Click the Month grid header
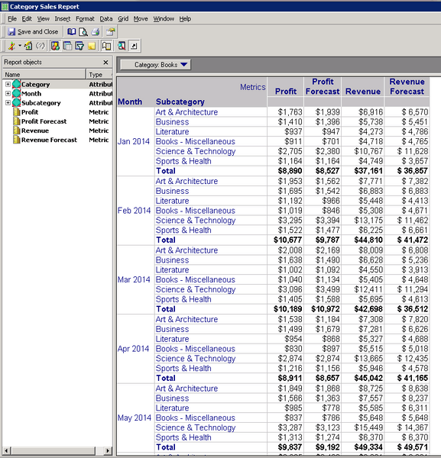Viewport: 441px width, 458px height. [x=130, y=102]
